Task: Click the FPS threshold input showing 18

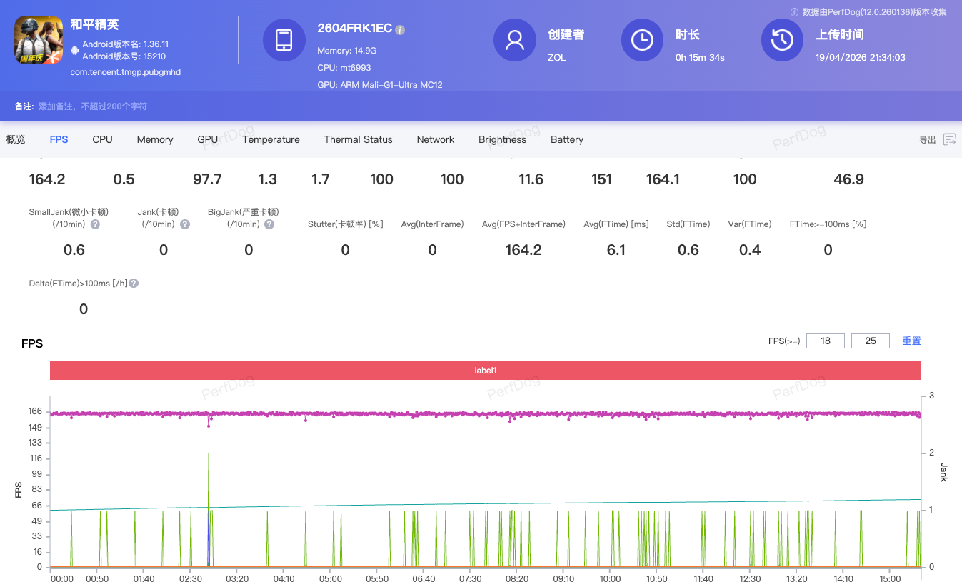Action: click(x=825, y=341)
